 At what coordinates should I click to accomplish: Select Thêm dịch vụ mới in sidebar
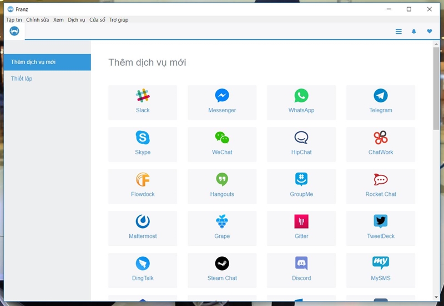tap(47, 62)
